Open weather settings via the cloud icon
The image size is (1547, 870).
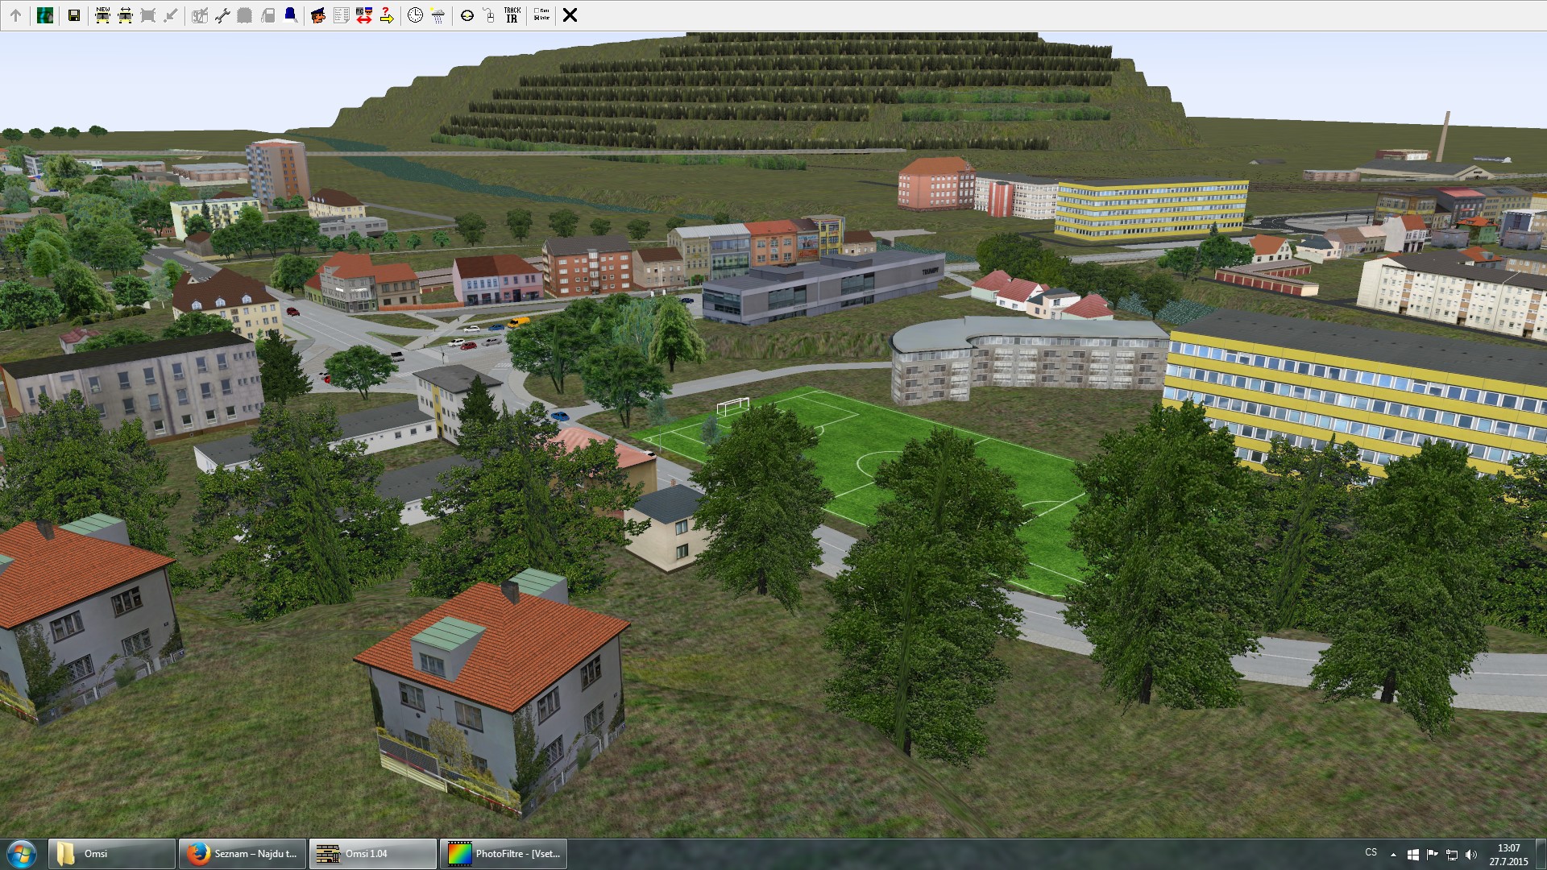pyautogui.click(x=438, y=15)
